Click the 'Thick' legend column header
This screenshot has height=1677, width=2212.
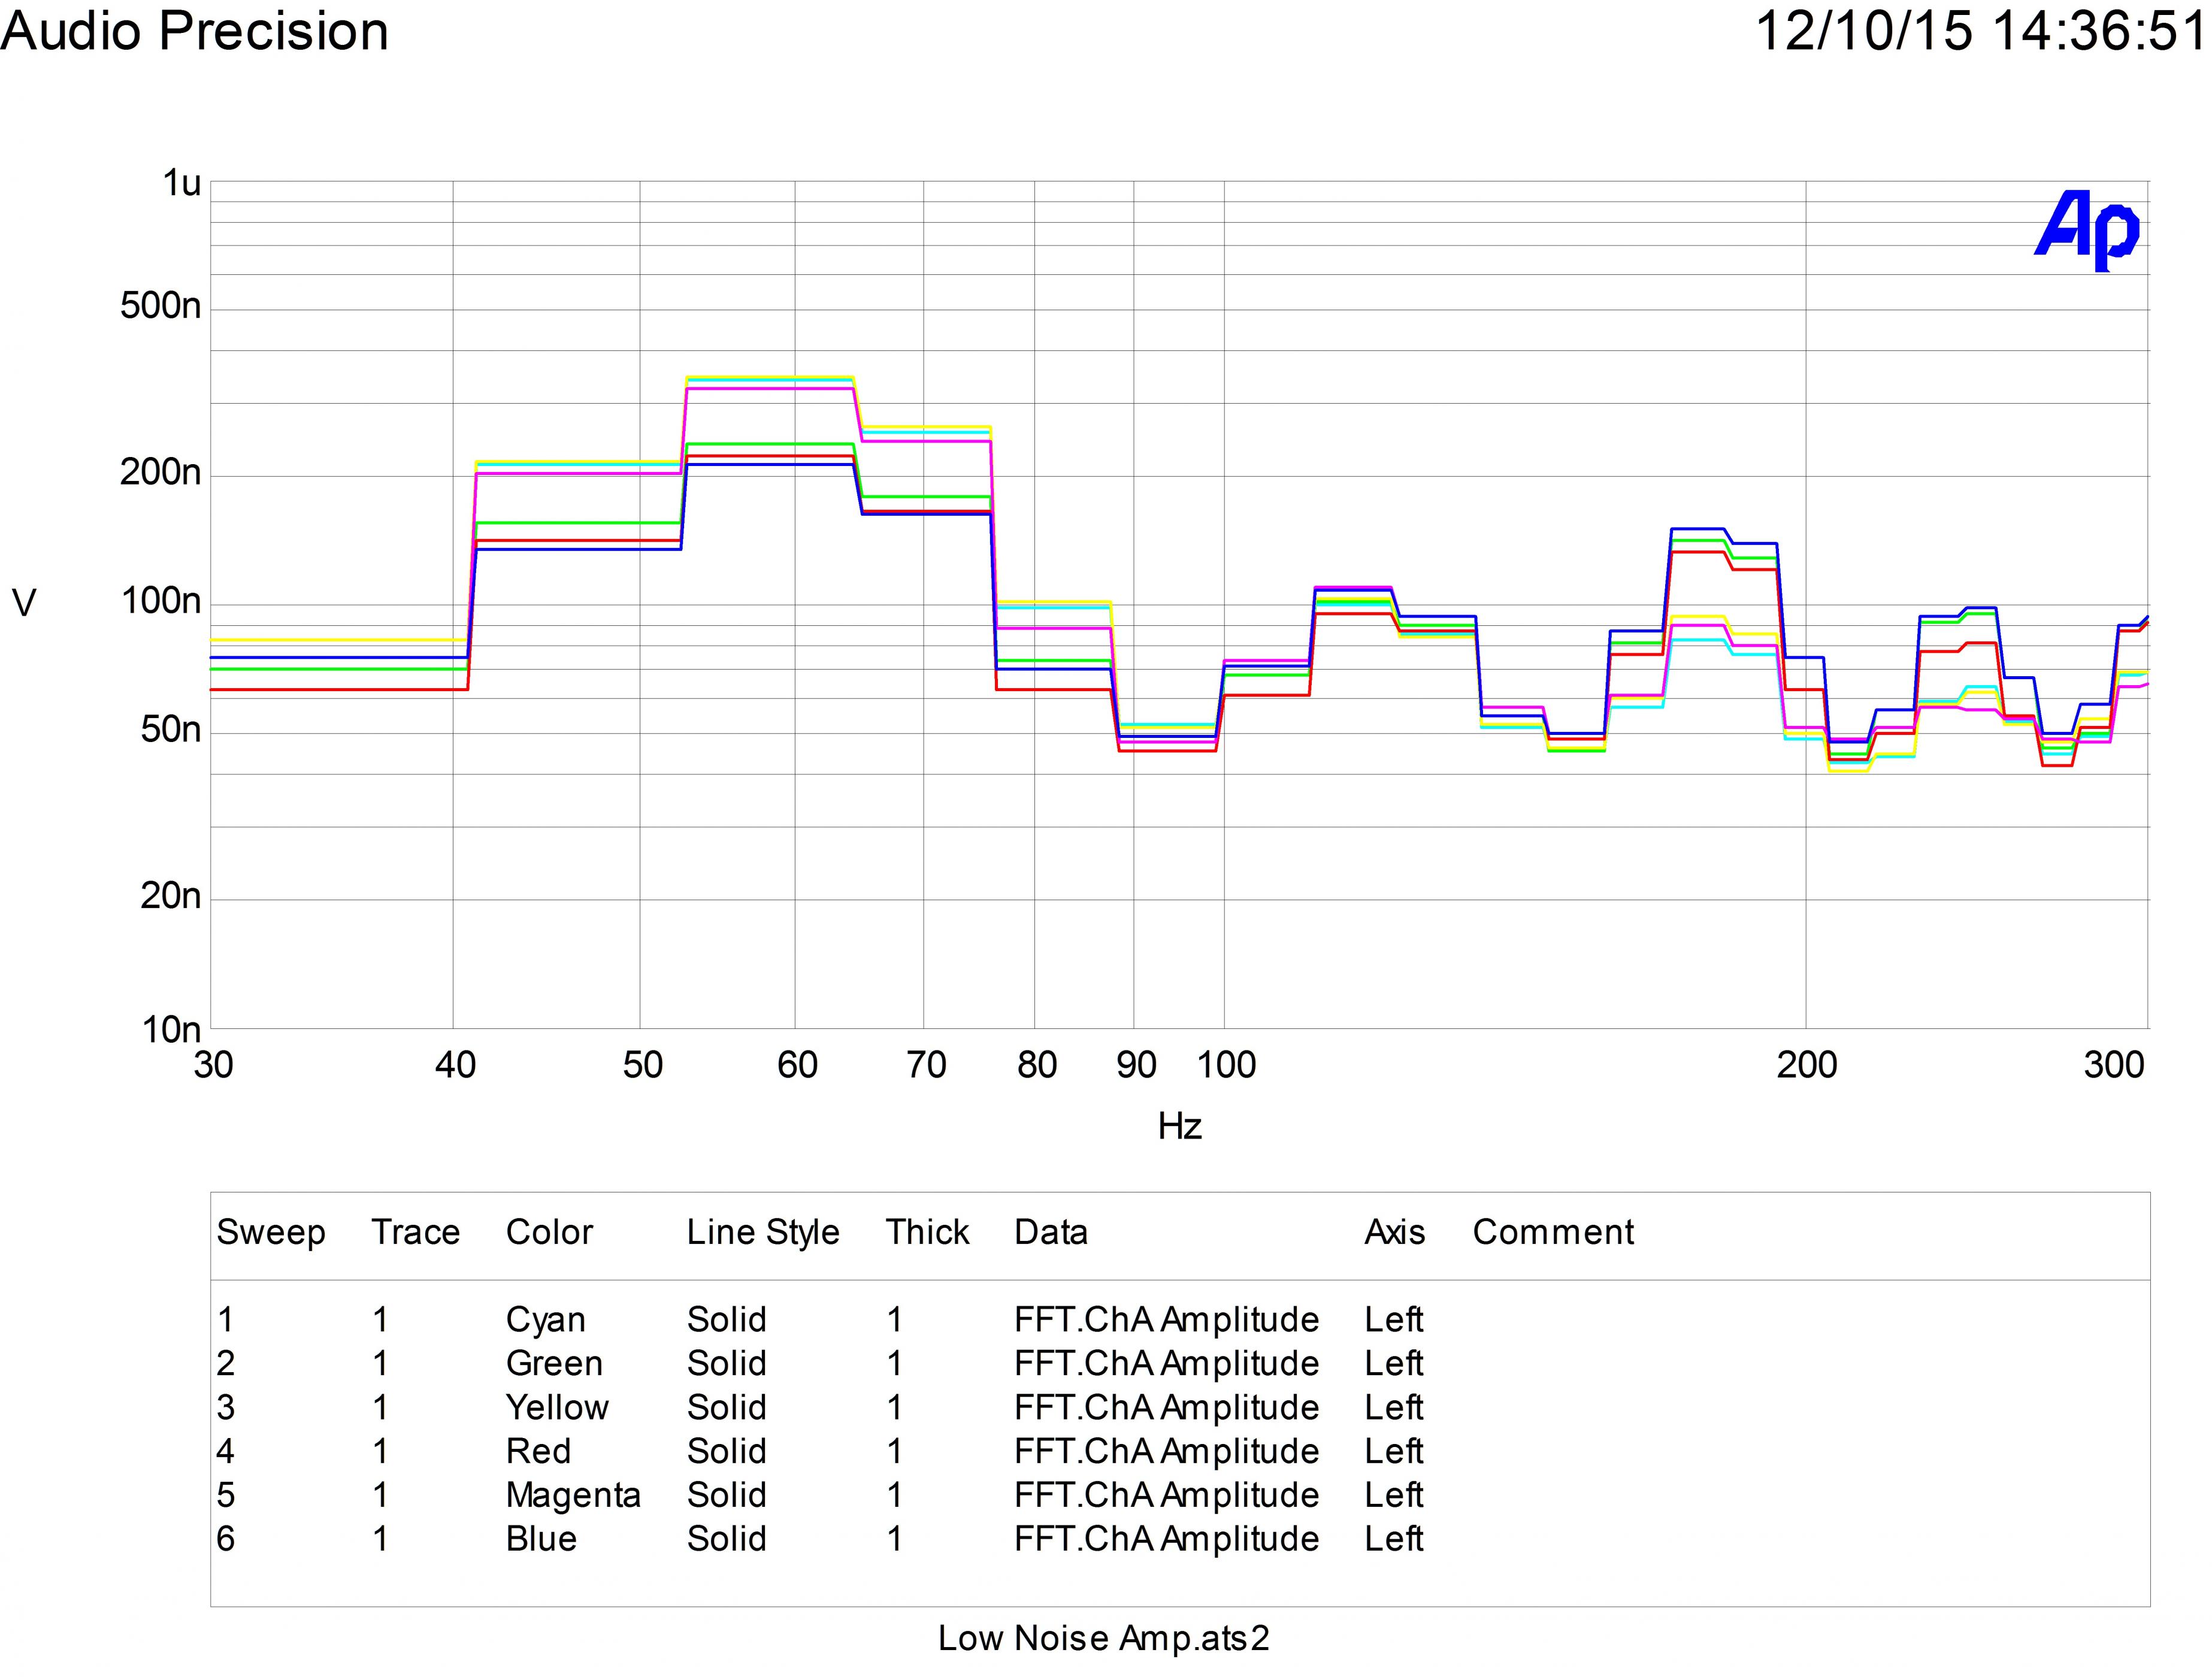pos(927,1232)
